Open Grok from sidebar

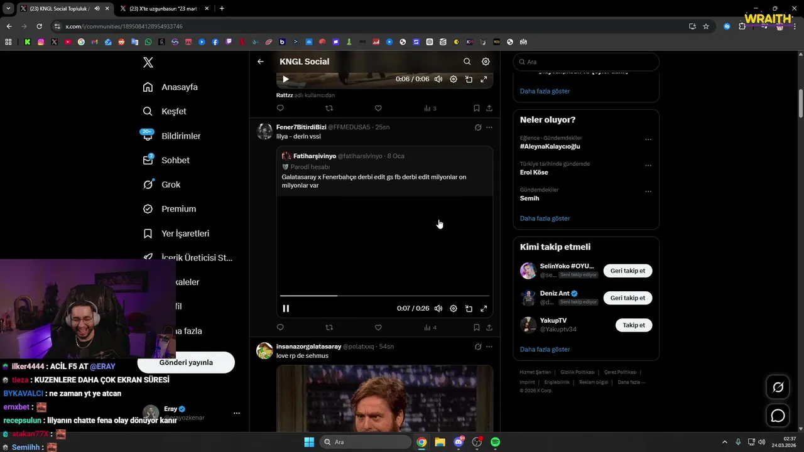tap(161, 185)
